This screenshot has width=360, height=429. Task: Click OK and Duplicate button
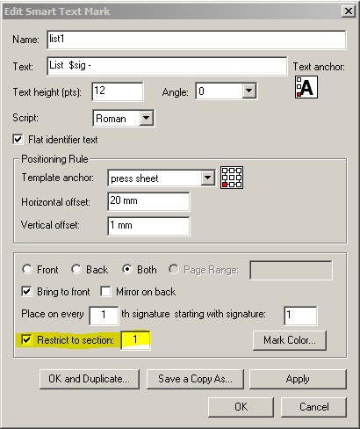[90, 379]
